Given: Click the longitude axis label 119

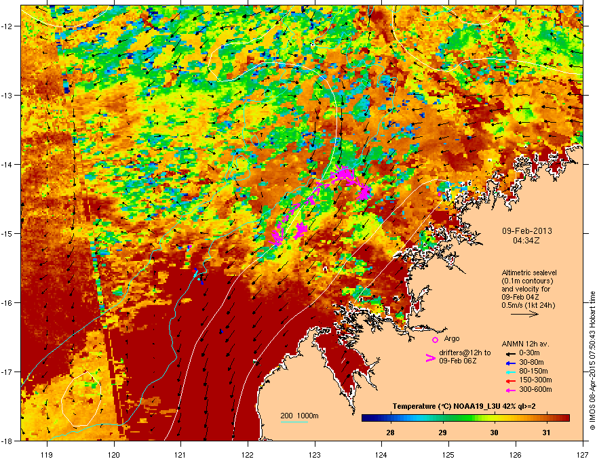Looking at the screenshot, I should [x=47, y=454].
